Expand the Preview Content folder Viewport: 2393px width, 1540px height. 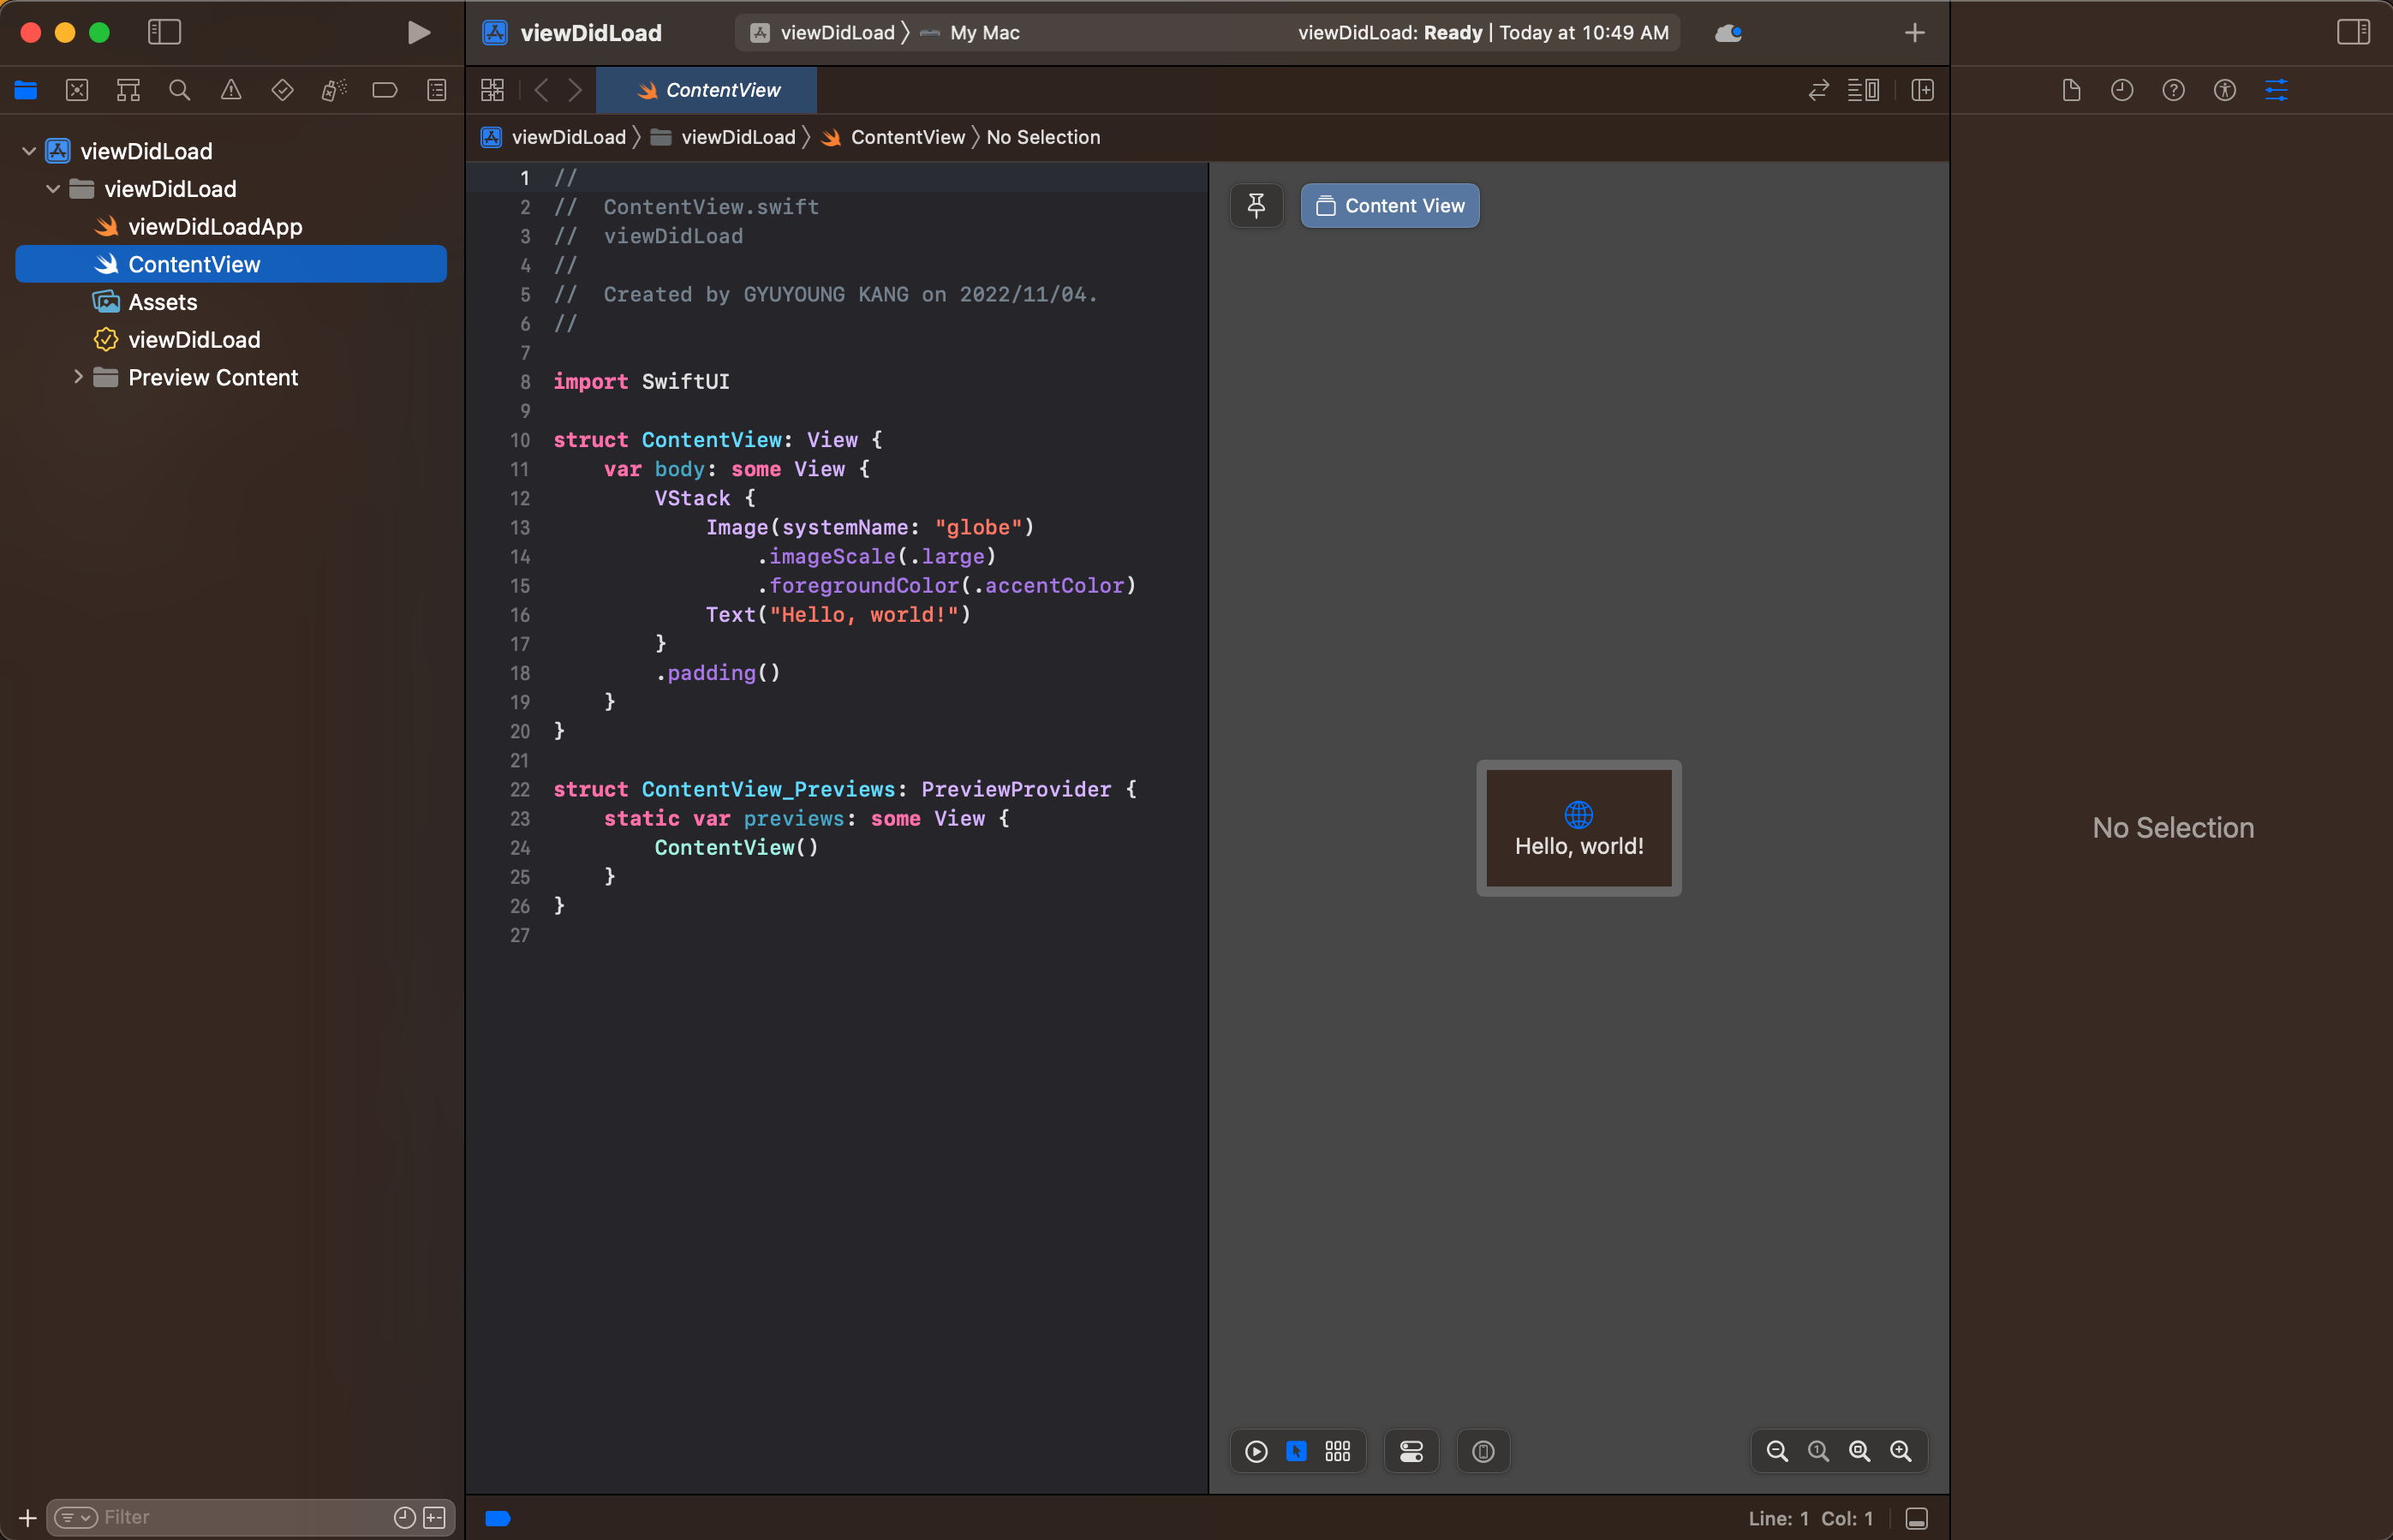pyautogui.click(x=78, y=377)
